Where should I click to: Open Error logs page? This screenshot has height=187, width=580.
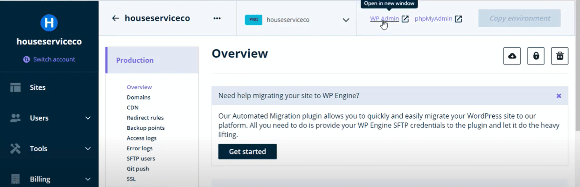(x=140, y=148)
